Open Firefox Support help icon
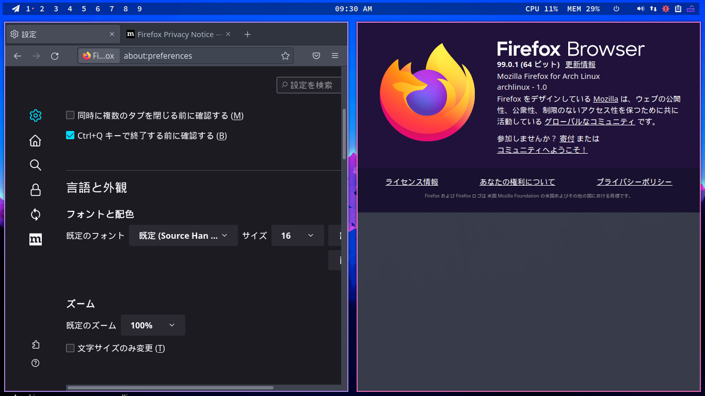The height and width of the screenshot is (396, 705). (35, 363)
